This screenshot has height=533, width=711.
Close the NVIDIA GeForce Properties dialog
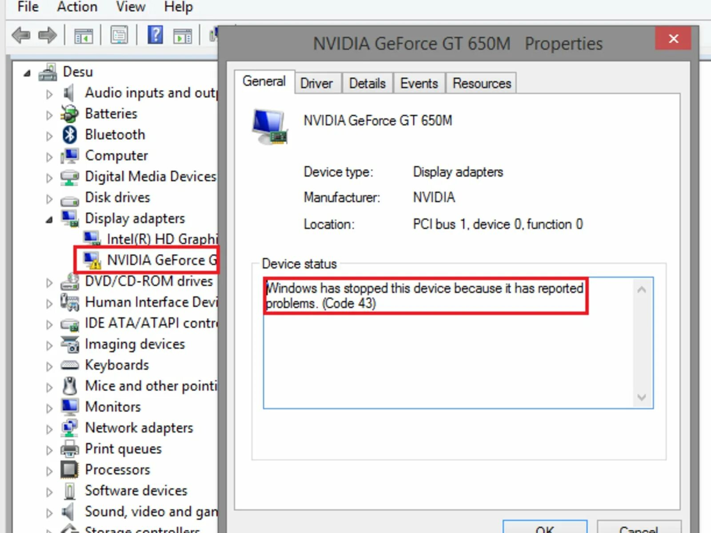coord(673,38)
